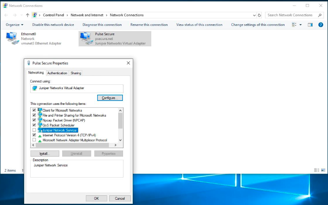Toggle the preview pane icon
Image resolution: width=328 pixels, height=205 pixels.
[310, 25]
